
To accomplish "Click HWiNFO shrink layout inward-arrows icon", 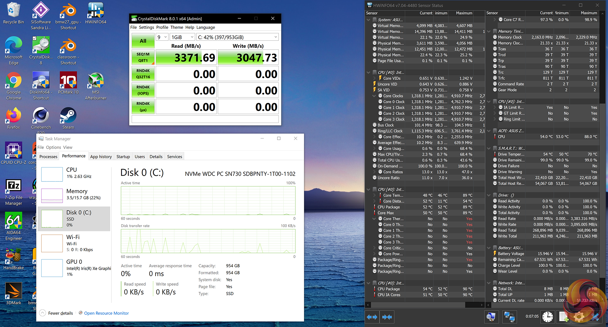I will point(387,317).
